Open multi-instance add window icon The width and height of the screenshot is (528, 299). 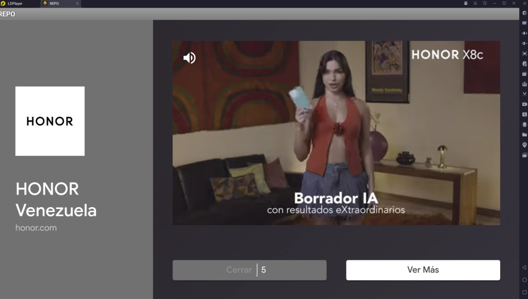(x=524, y=74)
